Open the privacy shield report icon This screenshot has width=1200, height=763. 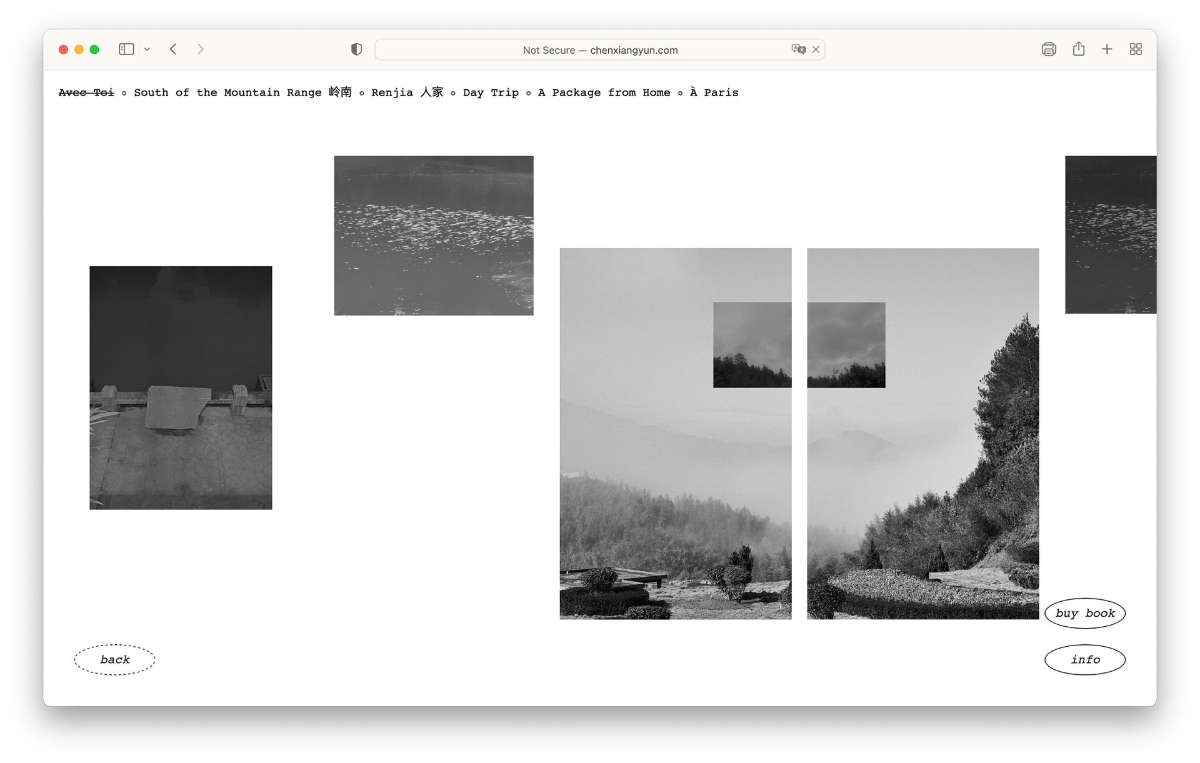(356, 49)
